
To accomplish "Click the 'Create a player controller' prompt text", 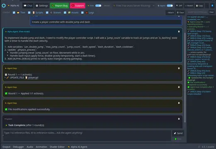I will coord(61,22).
